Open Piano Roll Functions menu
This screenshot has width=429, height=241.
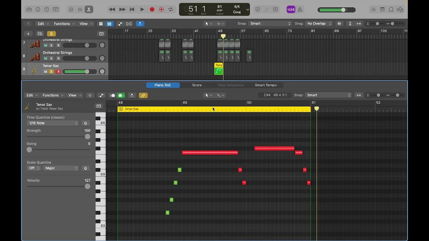[x=53, y=95]
